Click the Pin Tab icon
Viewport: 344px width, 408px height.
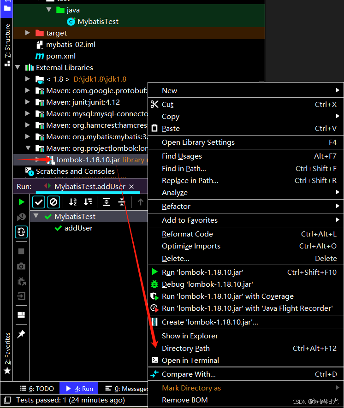(x=21, y=334)
